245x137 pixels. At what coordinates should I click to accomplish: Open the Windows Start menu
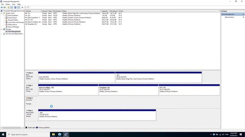(3, 134)
